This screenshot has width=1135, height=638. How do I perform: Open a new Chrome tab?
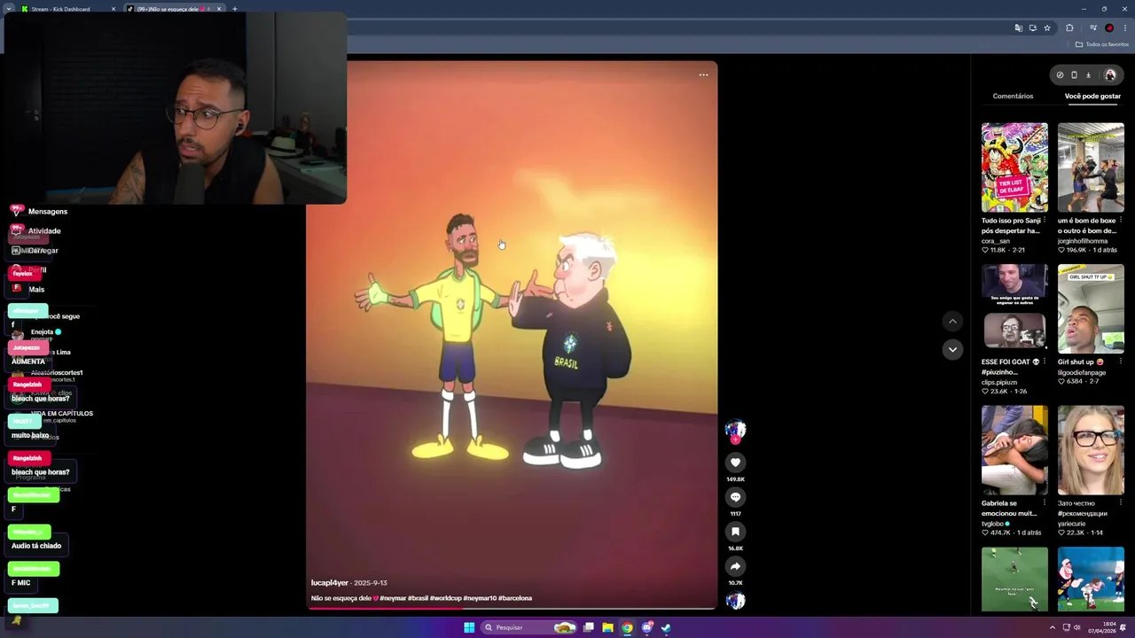coord(234,9)
